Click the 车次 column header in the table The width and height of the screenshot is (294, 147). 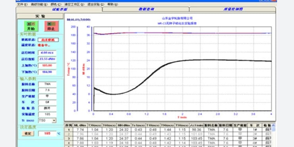[x=255, y=125]
